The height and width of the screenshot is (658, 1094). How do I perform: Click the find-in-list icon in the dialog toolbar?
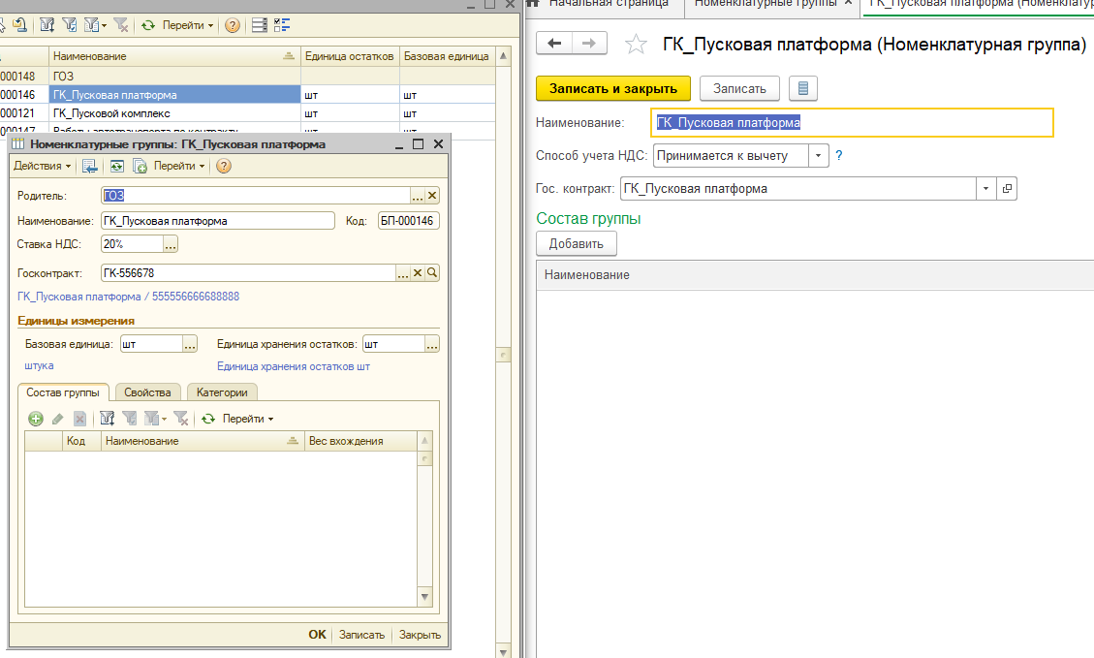pyautogui.click(x=89, y=166)
